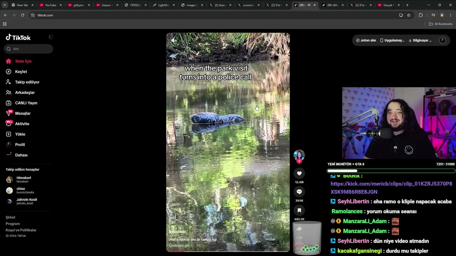Switch to the images tab

pyautogui.click(x=192, y=5)
